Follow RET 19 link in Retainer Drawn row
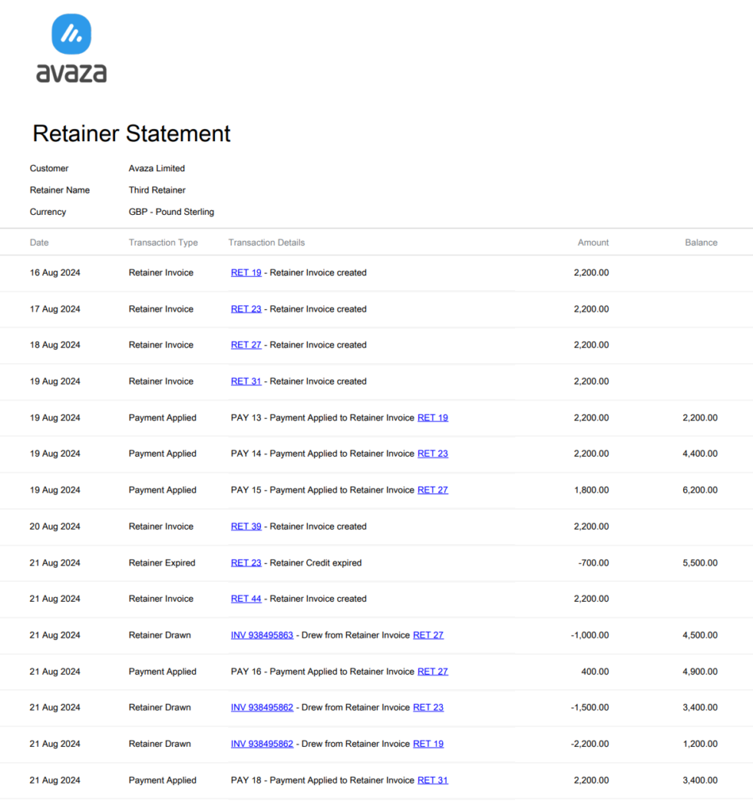This screenshot has height=812, width=753. [x=428, y=744]
